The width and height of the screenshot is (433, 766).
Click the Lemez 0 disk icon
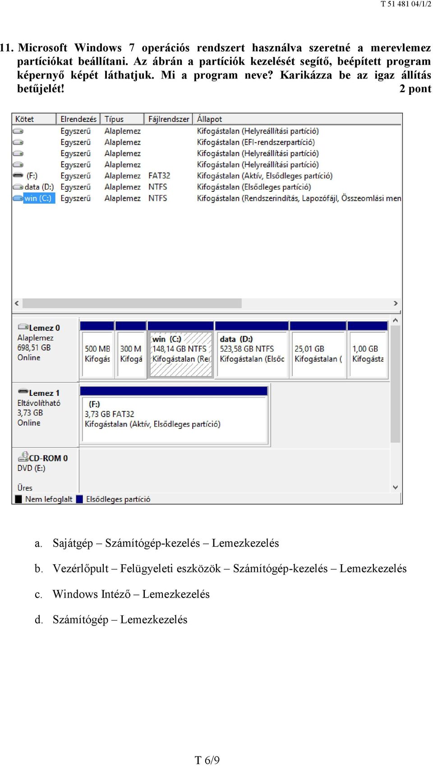(23, 327)
